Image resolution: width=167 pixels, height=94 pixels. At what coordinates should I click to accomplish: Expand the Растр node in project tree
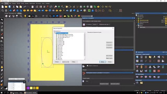pyautogui.click(x=137, y=19)
